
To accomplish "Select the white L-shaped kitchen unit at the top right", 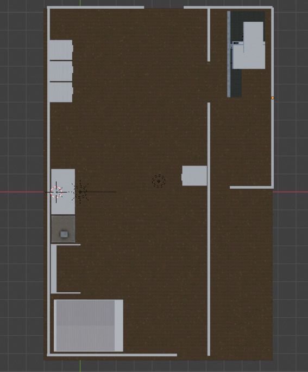I will coord(249,46).
